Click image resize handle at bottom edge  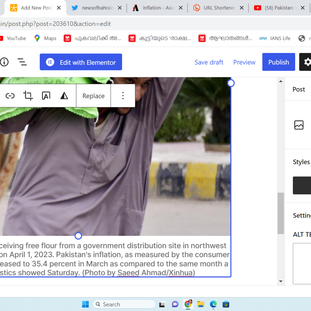point(78,236)
